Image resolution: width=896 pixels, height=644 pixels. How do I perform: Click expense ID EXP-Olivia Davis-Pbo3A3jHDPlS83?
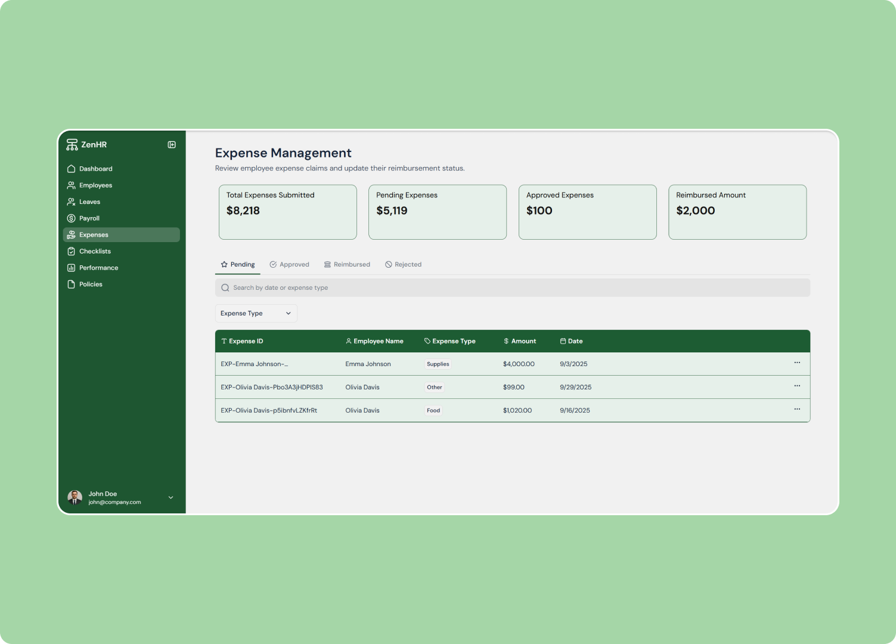point(272,388)
